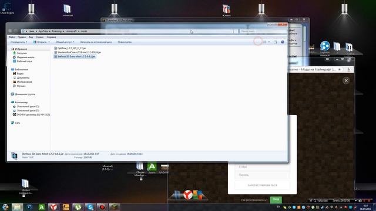Select Сеть in navigation pane
The height and width of the screenshot is (211, 376).
pos(18,122)
